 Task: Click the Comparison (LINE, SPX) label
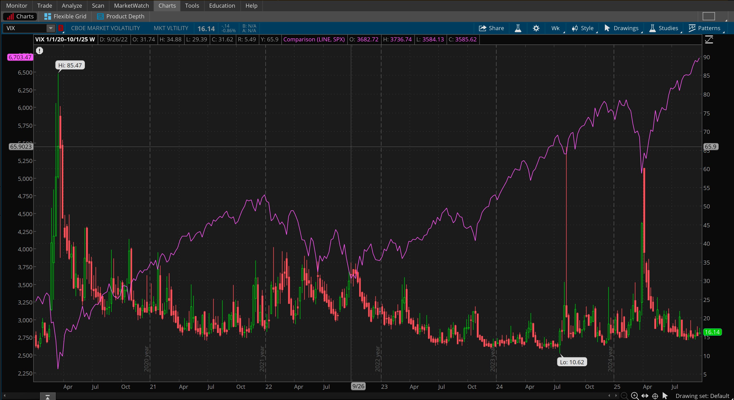pyautogui.click(x=314, y=39)
